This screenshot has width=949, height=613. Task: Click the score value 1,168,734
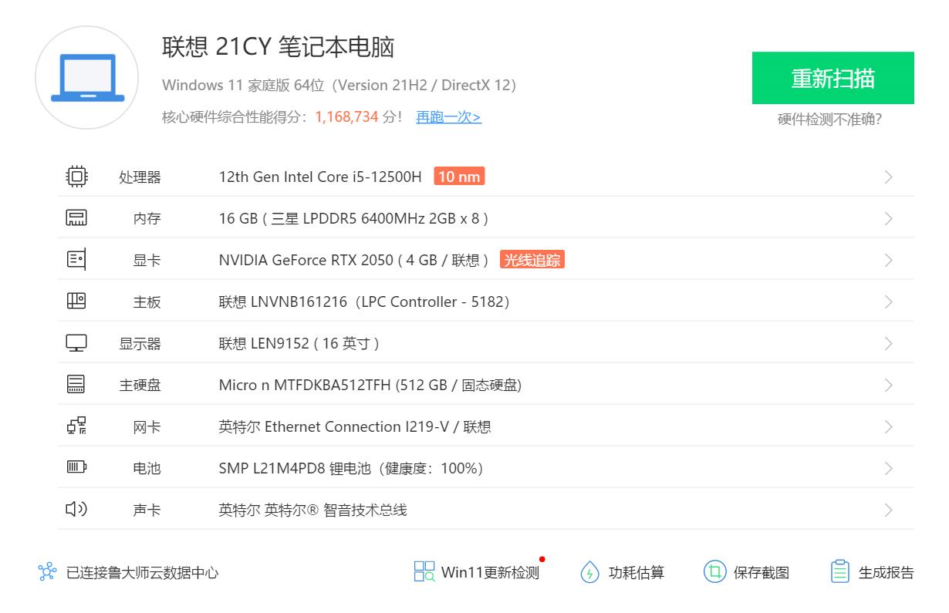346,117
